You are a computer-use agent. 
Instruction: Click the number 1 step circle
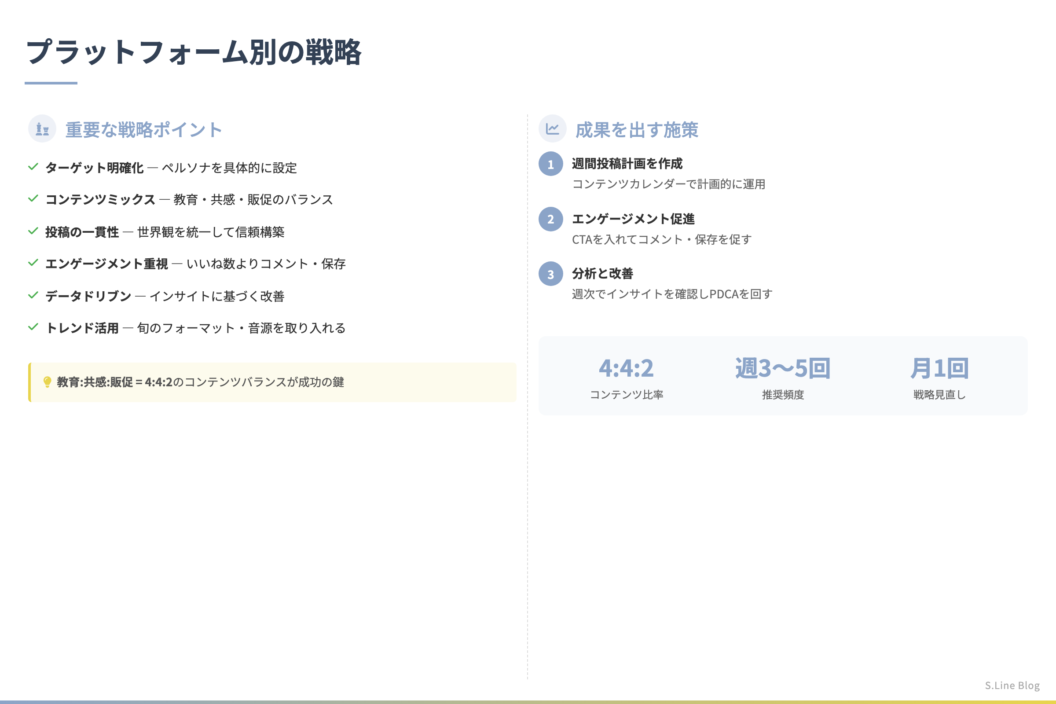(x=551, y=164)
